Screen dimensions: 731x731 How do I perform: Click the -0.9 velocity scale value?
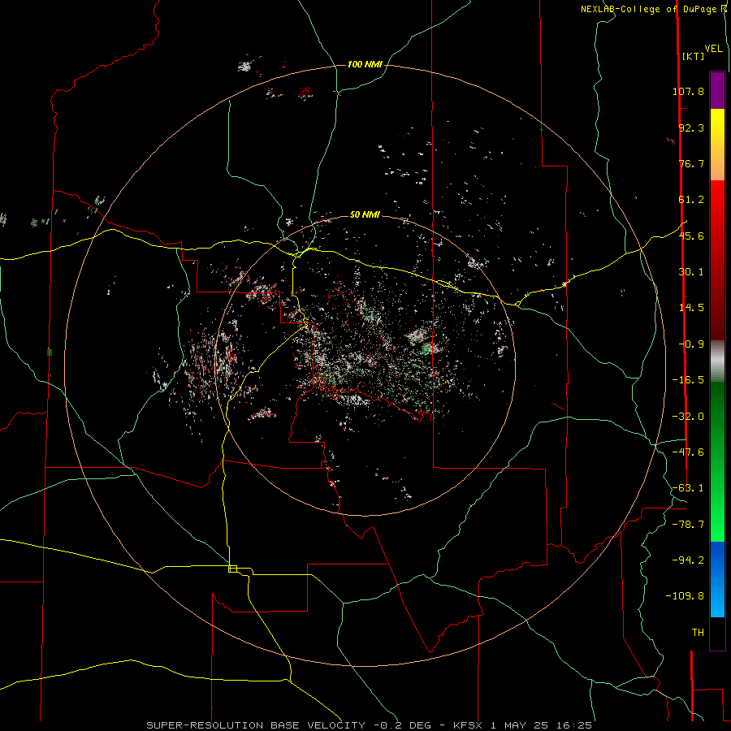[x=691, y=344]
